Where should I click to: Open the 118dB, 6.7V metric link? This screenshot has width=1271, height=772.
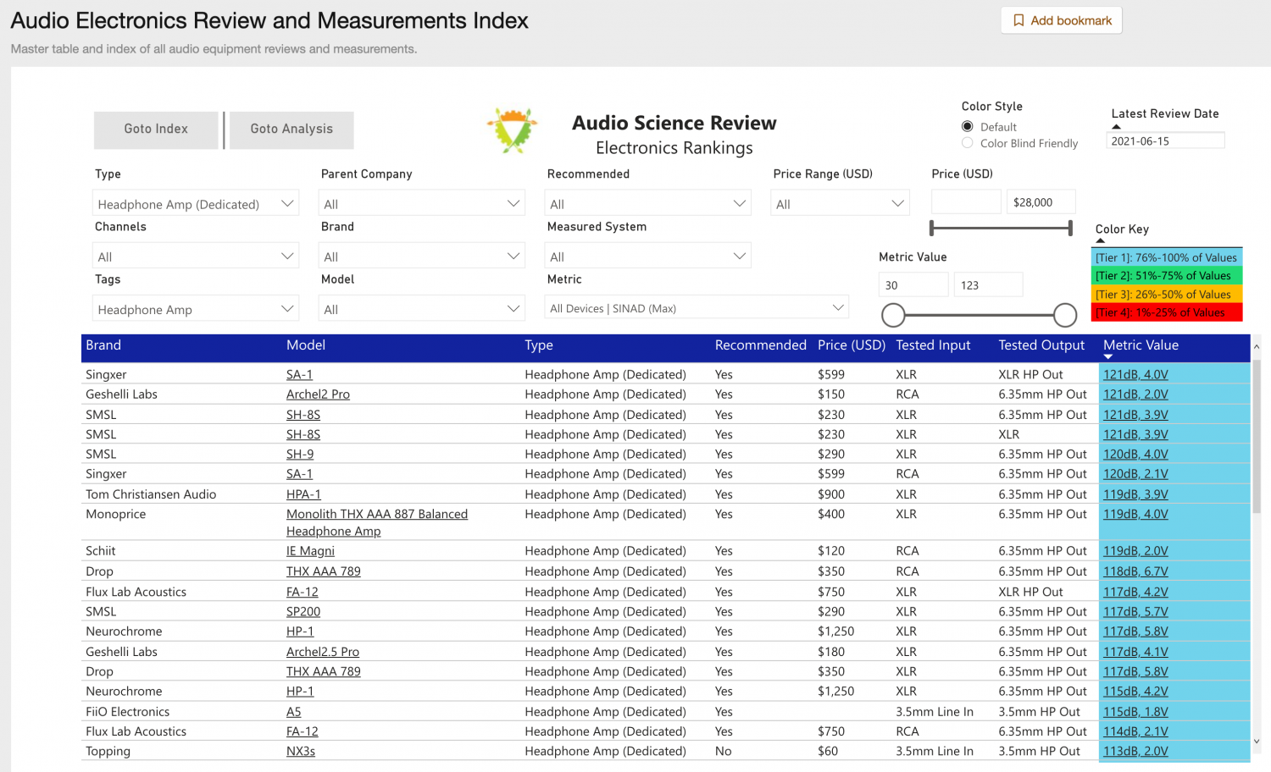click(1135, 571)
